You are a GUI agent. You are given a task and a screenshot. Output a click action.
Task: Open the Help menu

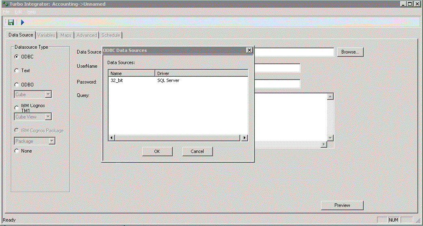click(x=32, y=12)
